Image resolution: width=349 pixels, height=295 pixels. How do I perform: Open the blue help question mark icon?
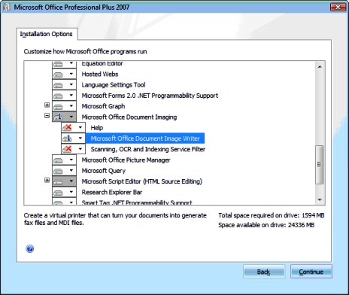[x=30, y=249]
